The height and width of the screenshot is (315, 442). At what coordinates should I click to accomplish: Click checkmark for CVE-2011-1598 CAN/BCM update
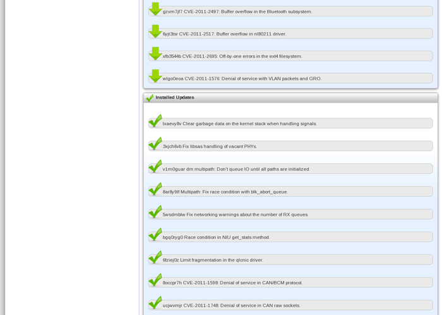pyautogui.click(x=155, y=280)
